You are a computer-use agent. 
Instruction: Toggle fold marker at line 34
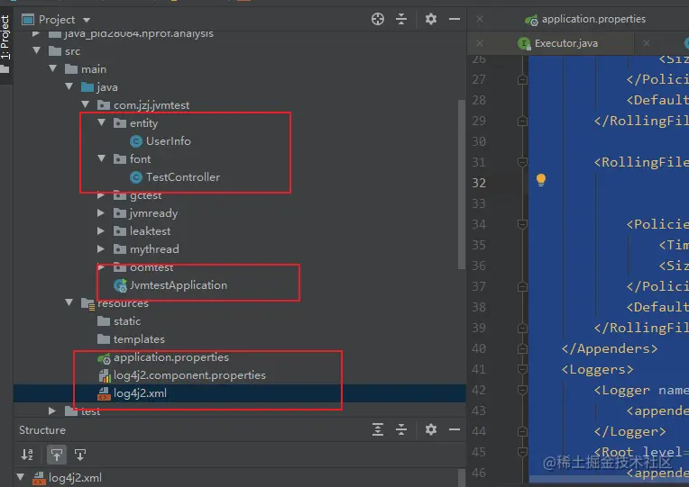522,224
